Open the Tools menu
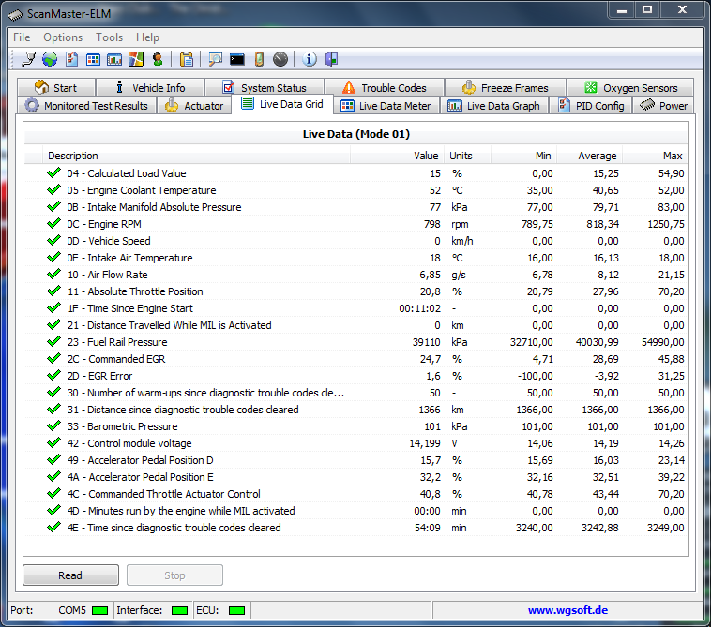The height and width of the screenshot is (627, 711). click(x=109, y=37)
